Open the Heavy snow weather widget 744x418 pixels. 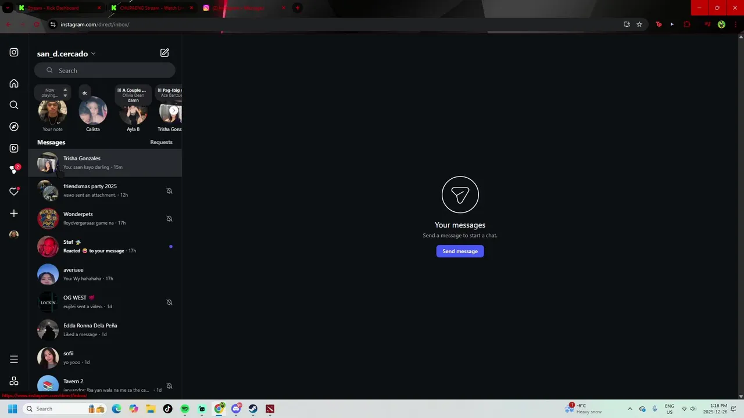(x=584, y=409)
